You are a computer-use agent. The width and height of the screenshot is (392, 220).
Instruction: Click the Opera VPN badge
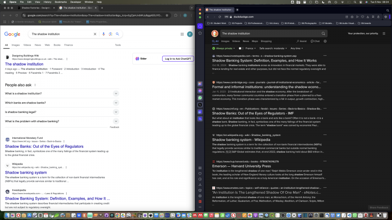tap(226, 17)
